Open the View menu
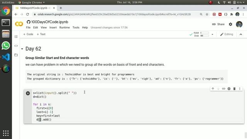Image resolution: width=247 pixels, height=139 pixels. click(x=44, y=27)
